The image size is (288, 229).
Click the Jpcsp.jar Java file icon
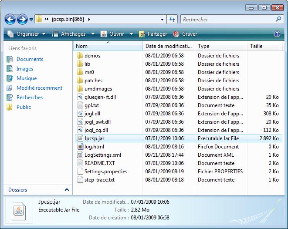point(80,138)
